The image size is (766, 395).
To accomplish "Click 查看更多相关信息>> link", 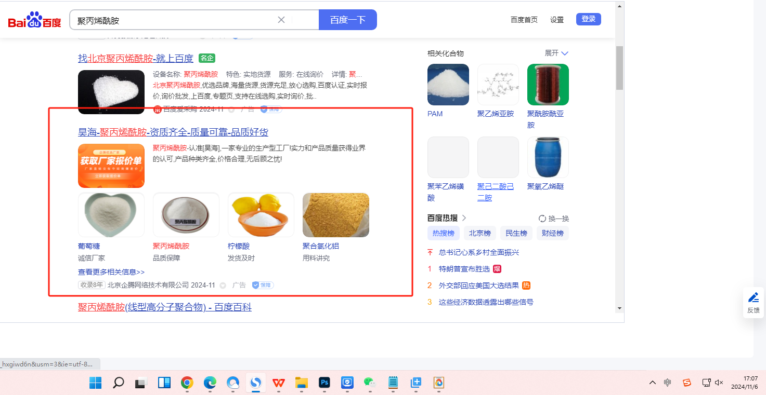I will pyautogui.click(x=111, y=272).
